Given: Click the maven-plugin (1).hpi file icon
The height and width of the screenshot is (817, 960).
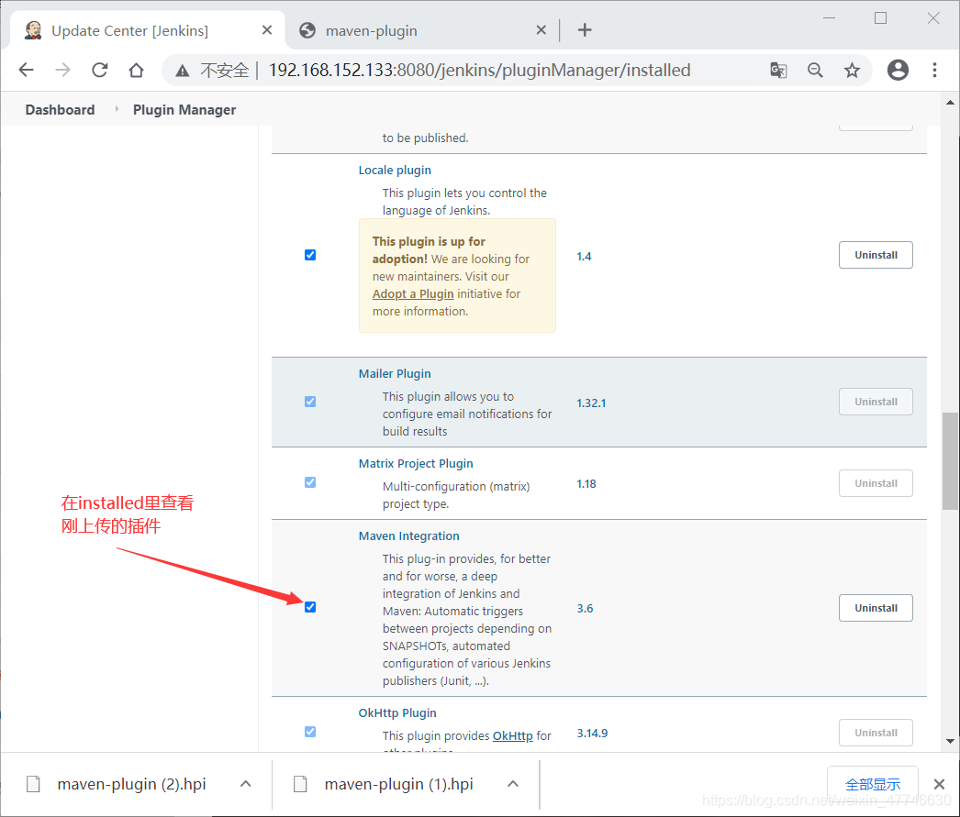Looking at the screenshot, I should tap(300, 783).
